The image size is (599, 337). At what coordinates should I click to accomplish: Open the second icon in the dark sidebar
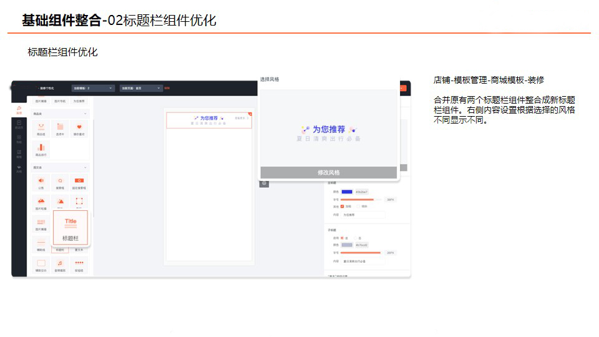tap(19, 125)
